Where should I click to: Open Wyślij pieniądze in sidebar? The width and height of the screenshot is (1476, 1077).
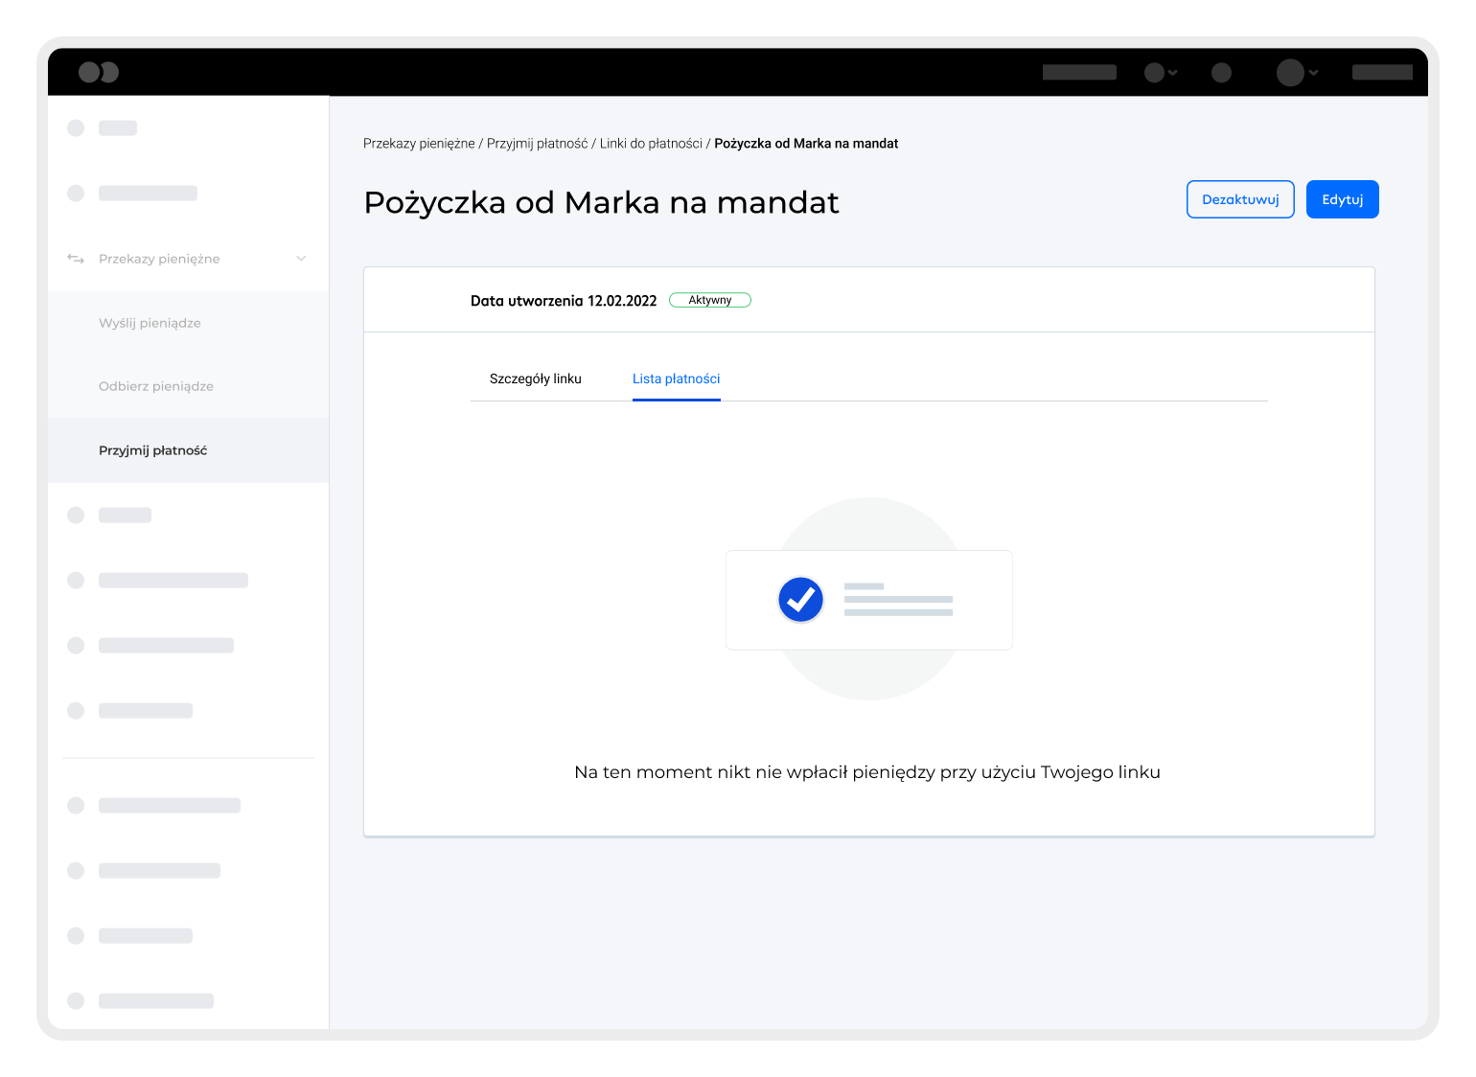tap(150, 323)
